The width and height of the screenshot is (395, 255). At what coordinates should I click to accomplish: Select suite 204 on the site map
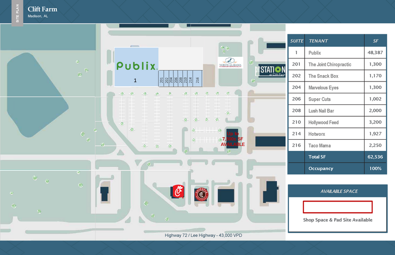(171, 79)
